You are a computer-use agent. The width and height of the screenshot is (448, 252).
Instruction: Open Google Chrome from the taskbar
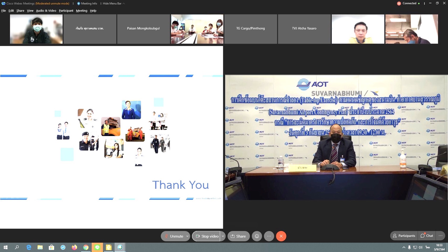[86, 247]
